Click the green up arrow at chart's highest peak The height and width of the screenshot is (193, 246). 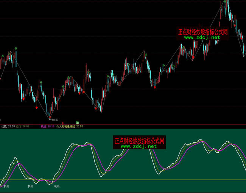pos(226,2)
